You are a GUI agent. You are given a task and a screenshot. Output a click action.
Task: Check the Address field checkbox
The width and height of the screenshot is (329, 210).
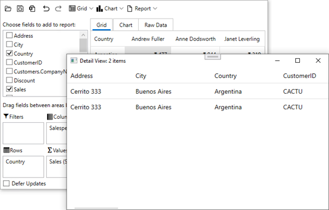point(9,35)
